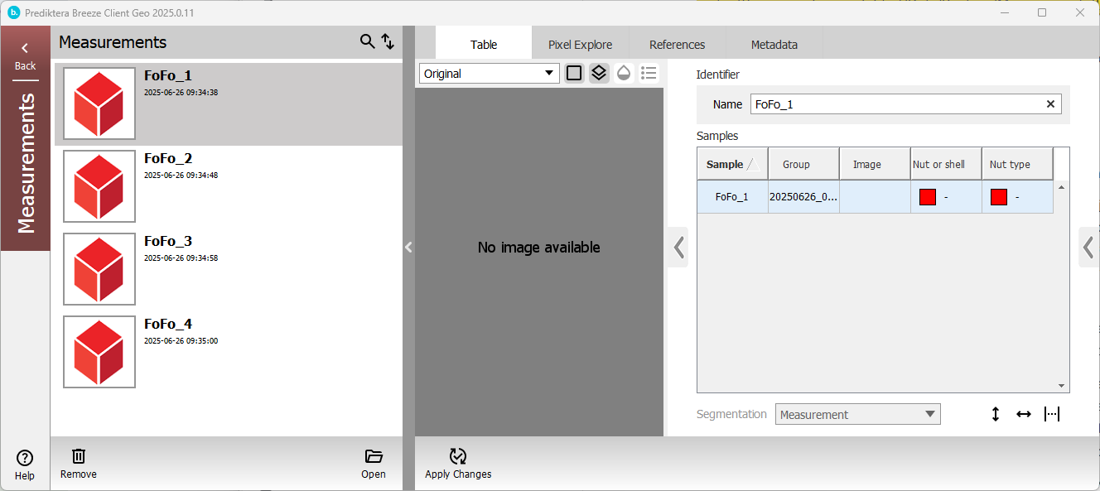Toggle the droplet blend button
The height and width of the screenshot is (491, 1100).
tap(624, 73)
